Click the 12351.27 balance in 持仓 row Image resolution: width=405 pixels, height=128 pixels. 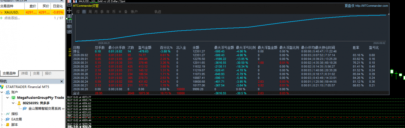pos(198,51)
